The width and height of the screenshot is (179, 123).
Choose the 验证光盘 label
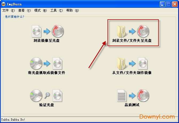46,105
